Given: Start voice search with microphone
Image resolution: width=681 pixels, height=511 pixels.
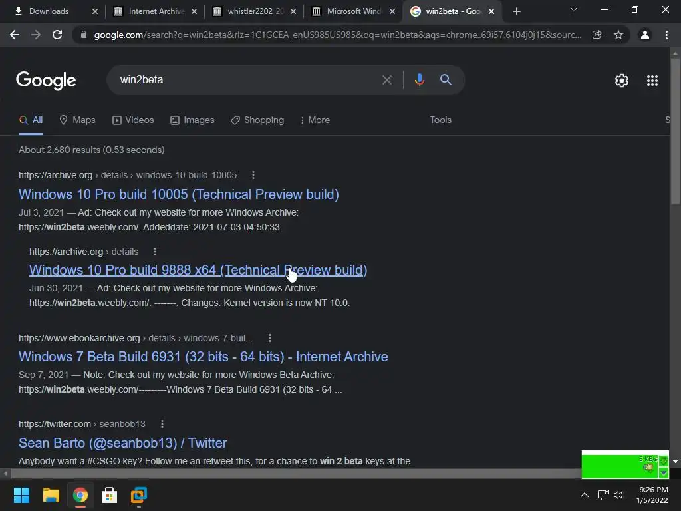Looking at the screenshot, I should coord(419,80).
